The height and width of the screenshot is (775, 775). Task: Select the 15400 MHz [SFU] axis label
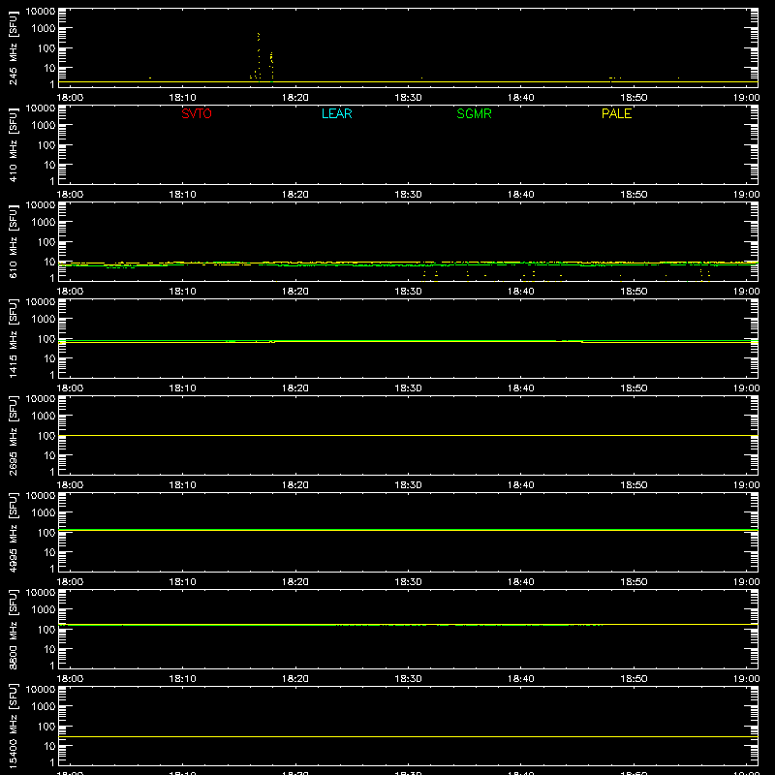point(13,727)
